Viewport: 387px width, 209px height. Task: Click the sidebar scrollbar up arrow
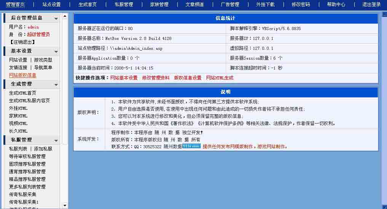tap(65, 16)
